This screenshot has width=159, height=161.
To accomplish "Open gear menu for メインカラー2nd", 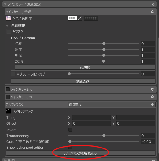I will pos(152,89).
